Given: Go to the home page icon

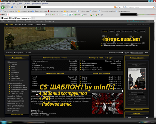Looking at the screenshot, I should [21, 7].
